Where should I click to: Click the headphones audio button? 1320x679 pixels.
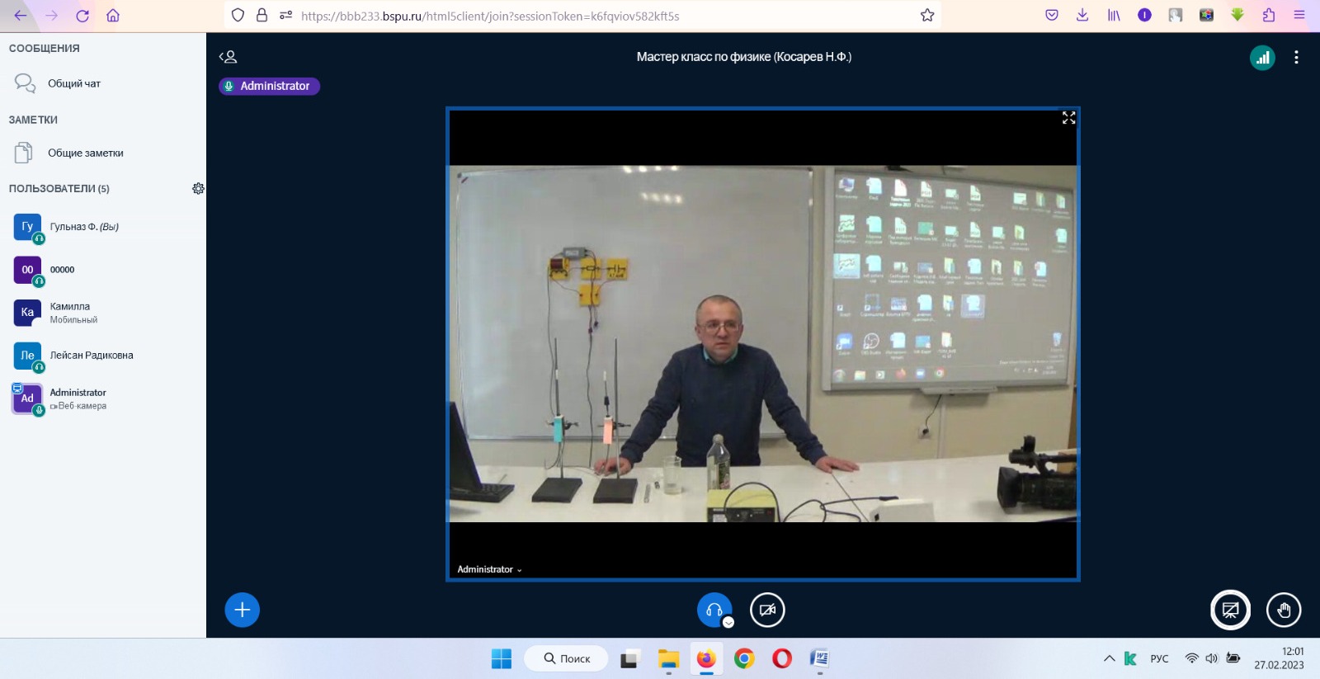[714, 610]
